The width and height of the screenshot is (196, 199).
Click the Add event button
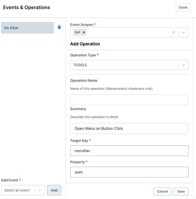54,190
